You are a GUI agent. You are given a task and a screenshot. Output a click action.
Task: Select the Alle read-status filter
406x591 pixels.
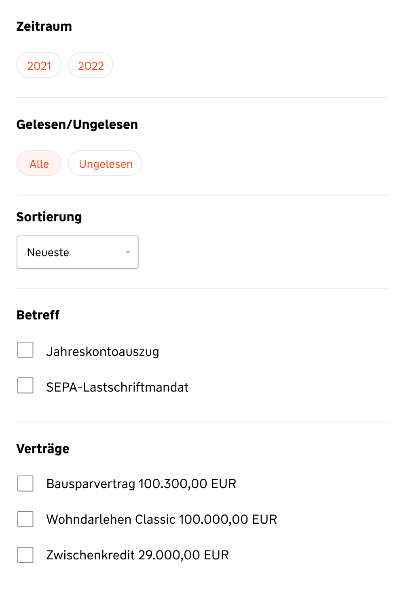(39, 163)
